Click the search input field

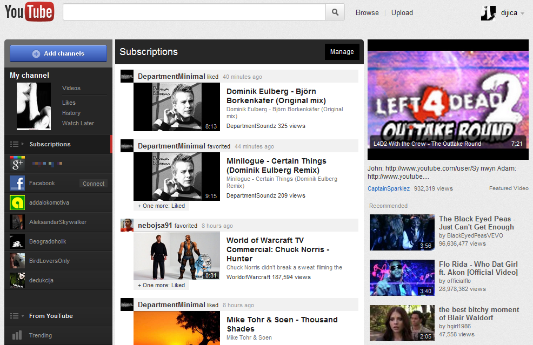pyautogui.click(x=195, y=12)
